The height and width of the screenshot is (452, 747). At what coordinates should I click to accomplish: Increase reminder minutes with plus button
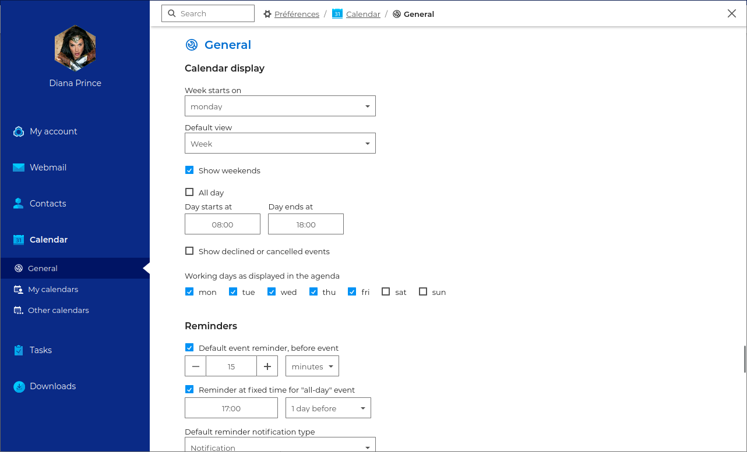[267, 366]
